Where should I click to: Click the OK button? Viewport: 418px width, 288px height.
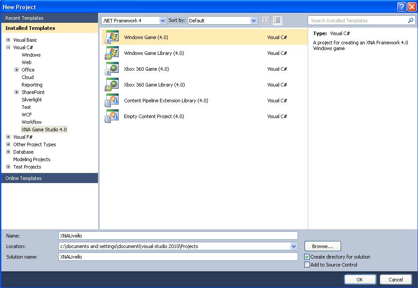(360, 280)
